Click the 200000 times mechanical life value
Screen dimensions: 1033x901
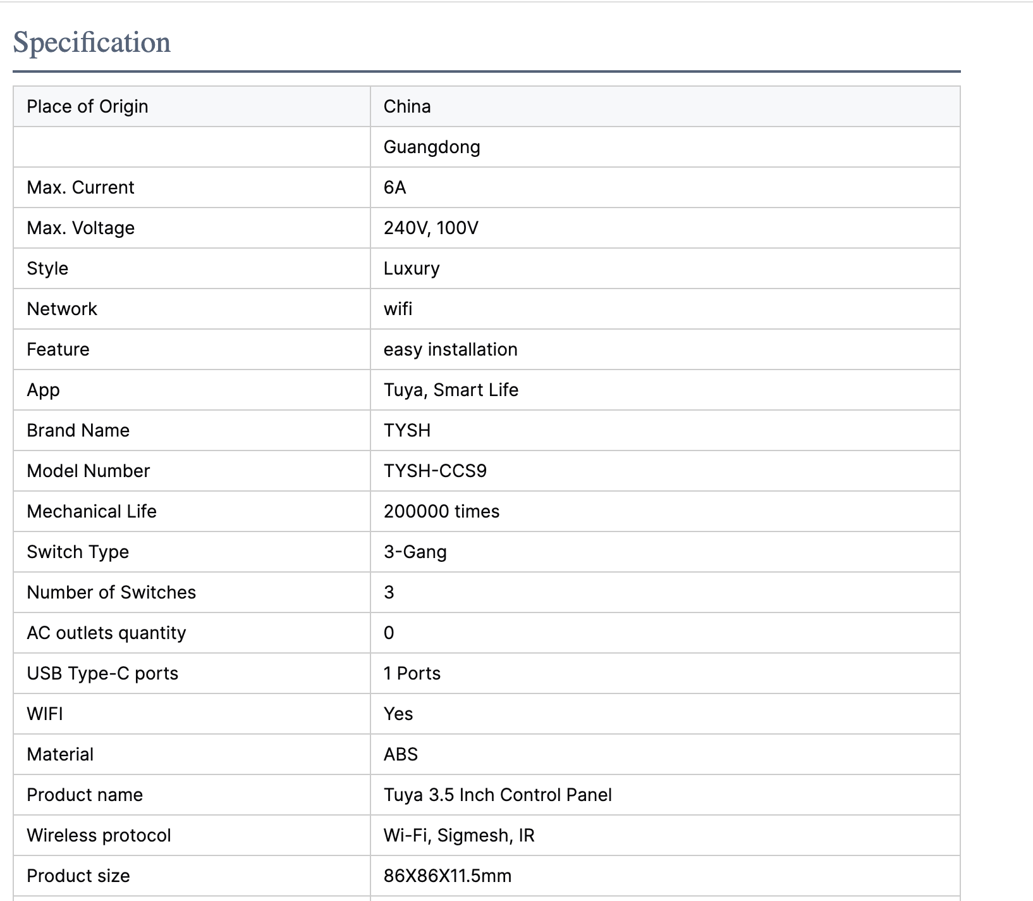point(441,511)
